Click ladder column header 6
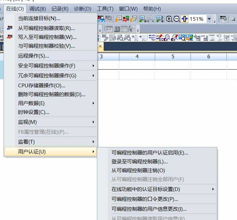 pyautogui.click(x=209, y=56)
